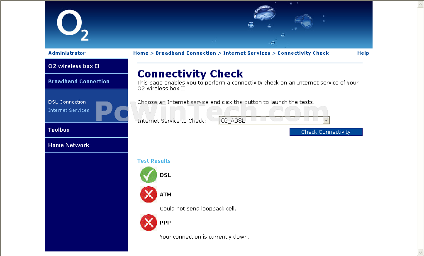Select the O2_ADSL service combo box

(x=274, y=121)
